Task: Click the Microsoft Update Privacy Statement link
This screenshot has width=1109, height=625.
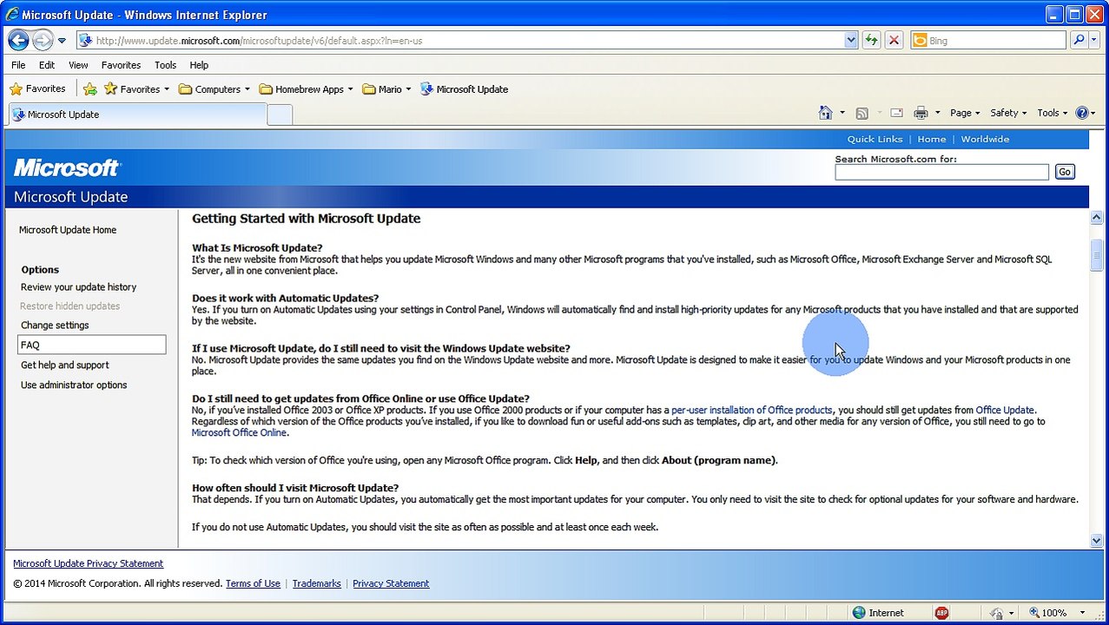Action: pyautogui.click(x=88, y=563)
